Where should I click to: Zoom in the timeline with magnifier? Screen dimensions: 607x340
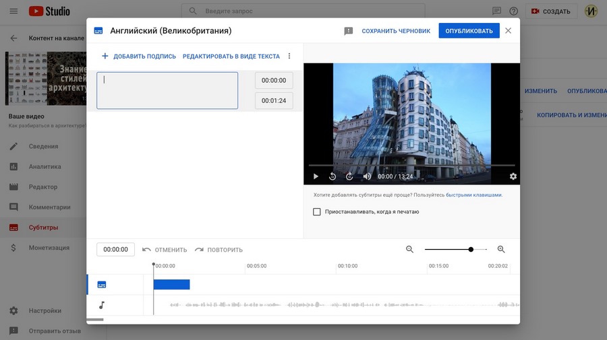coord(501,249)
